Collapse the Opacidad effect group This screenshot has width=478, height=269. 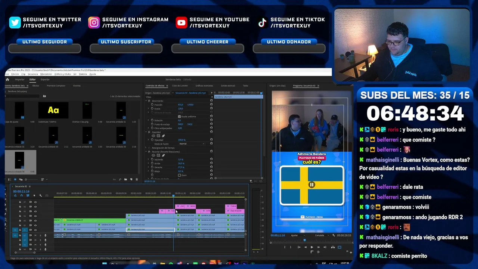[146, 132]
